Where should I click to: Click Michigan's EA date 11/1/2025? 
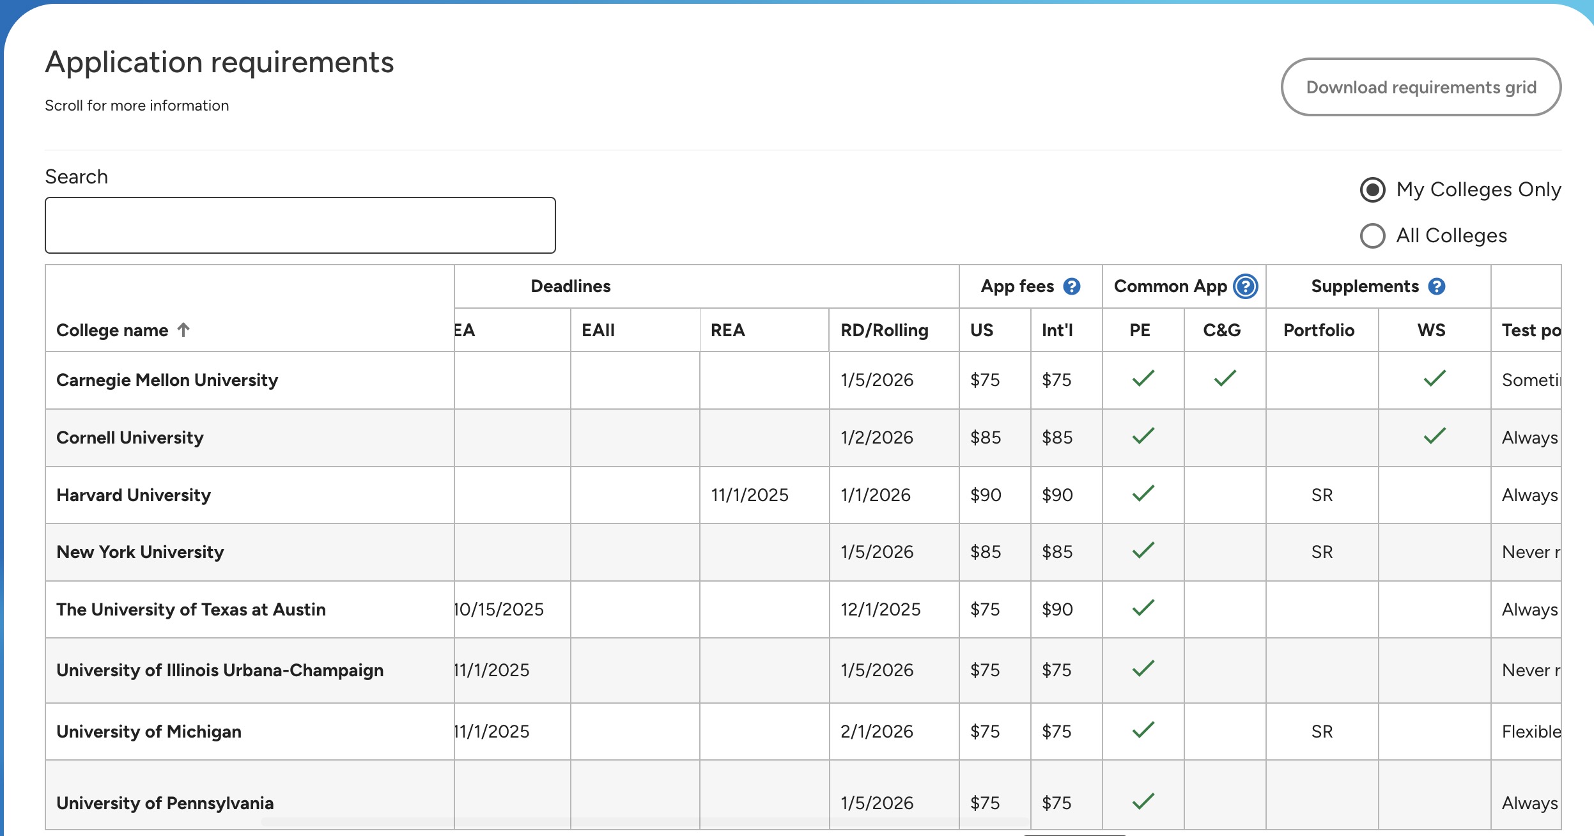point(492,732)
